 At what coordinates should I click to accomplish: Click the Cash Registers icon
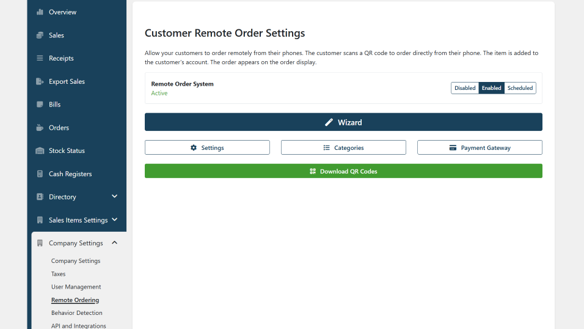pyautogui.click(x=40, y=174)
